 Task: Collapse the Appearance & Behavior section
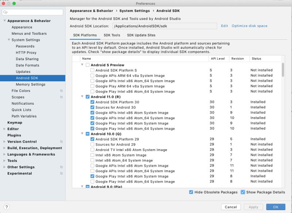(4, 21)
